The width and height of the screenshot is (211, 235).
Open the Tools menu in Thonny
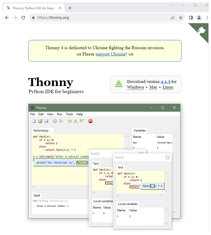[x=70, y=114]
